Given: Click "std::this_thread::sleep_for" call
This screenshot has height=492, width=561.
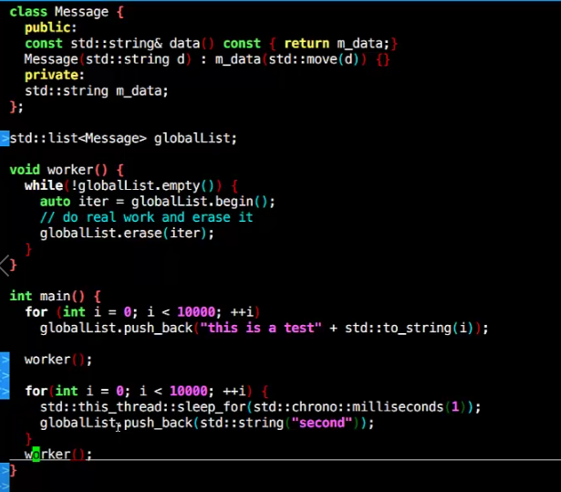Looking at the screenshot, I should click(142, 407).
